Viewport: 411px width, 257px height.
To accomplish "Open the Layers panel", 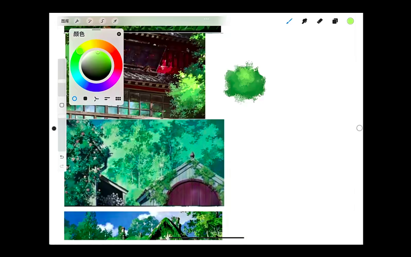I will 335,21.
